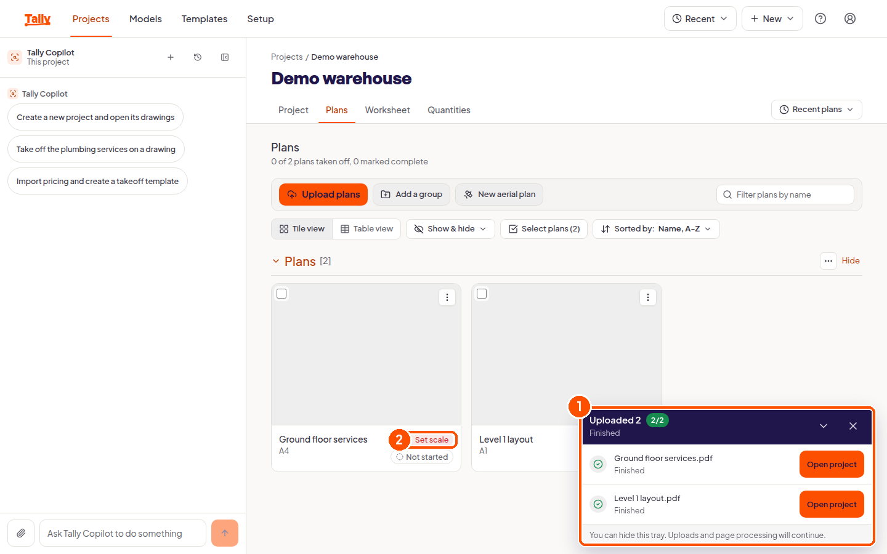Select the Level 1 layout plan checkbox
Image resolution: width=887 pixels, height=554 pixels.
482,294
